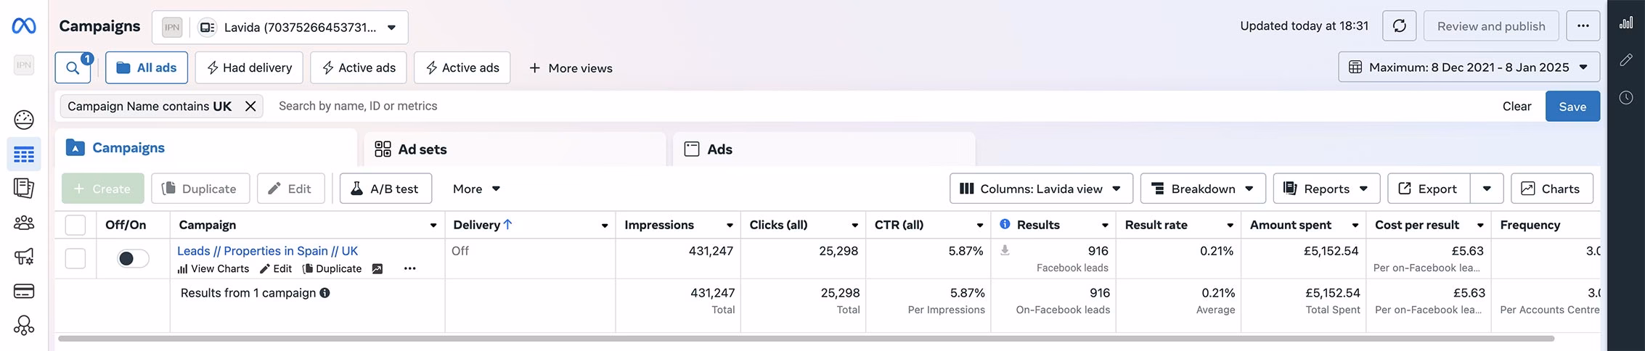Click the blue Save button

point(1572,107)
